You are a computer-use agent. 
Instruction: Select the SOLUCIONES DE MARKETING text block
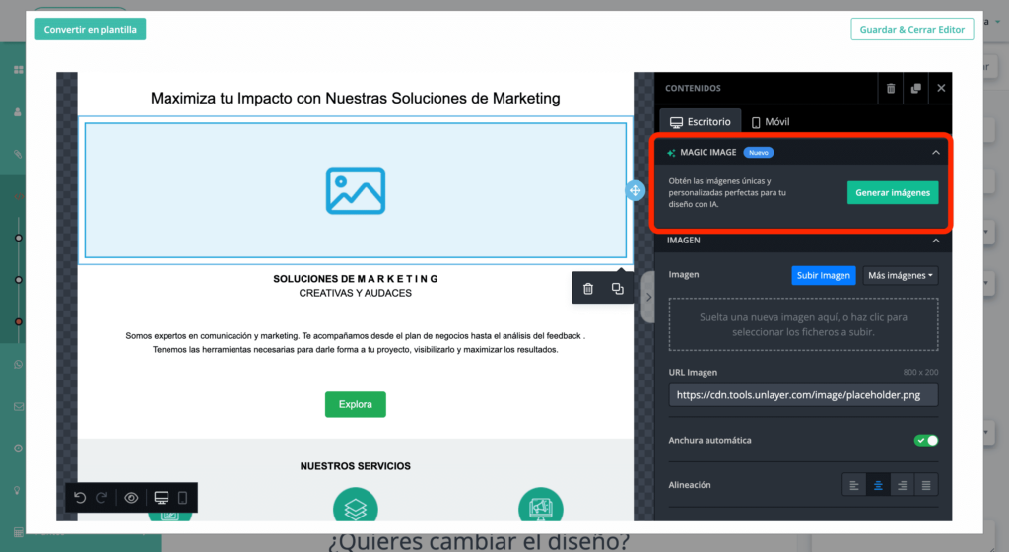coord(355,279)
